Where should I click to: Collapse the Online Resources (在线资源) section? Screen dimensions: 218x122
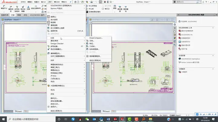(x=213, y=56)
